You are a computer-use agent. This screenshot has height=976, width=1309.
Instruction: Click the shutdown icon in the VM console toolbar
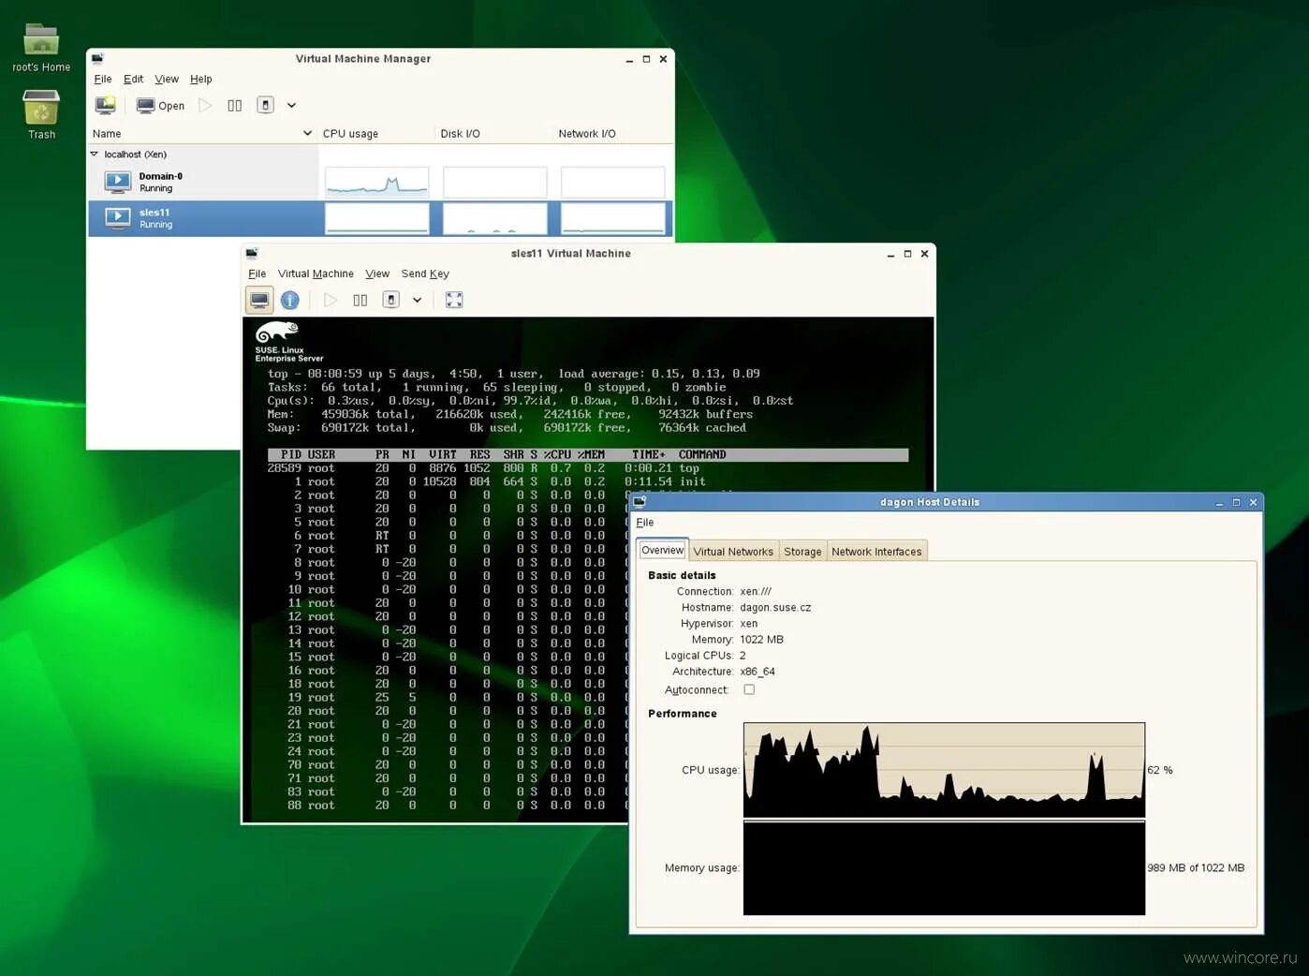390,300
